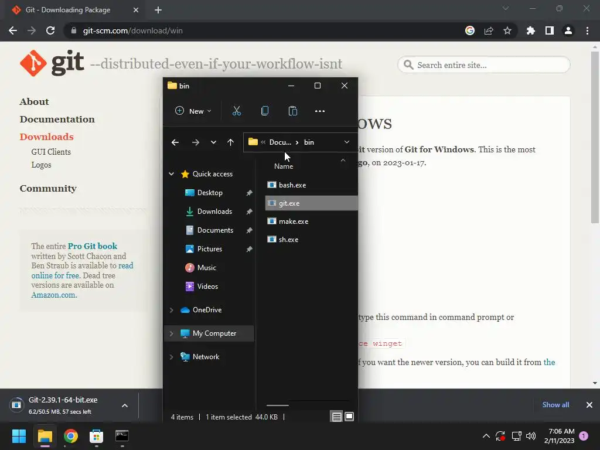The height and width of the screenshot is (450, 600).
Task: Open File Explorer from the taskbar
Action: [x=45, y=436]
